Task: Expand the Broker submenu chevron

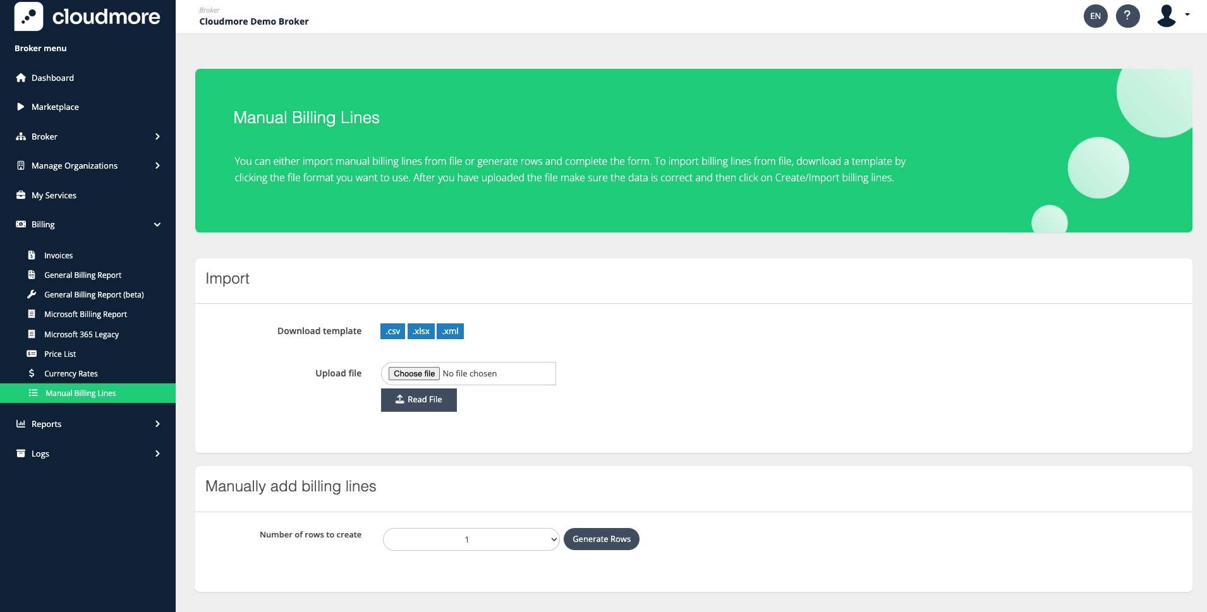Action: coord(157,136)
